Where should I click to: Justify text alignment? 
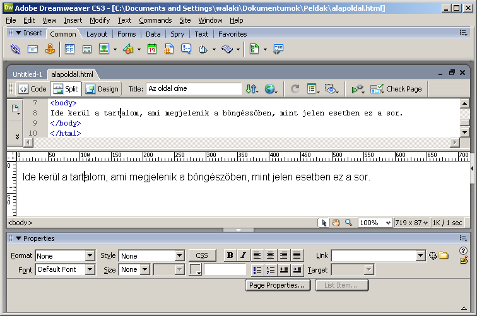click(297, 255)
